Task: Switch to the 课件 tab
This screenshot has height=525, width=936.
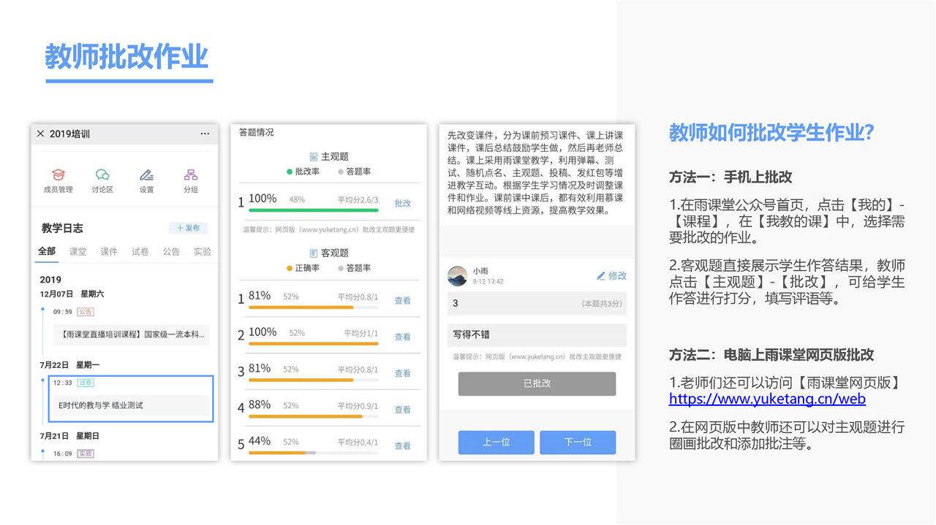Action: tap(109, 251)
